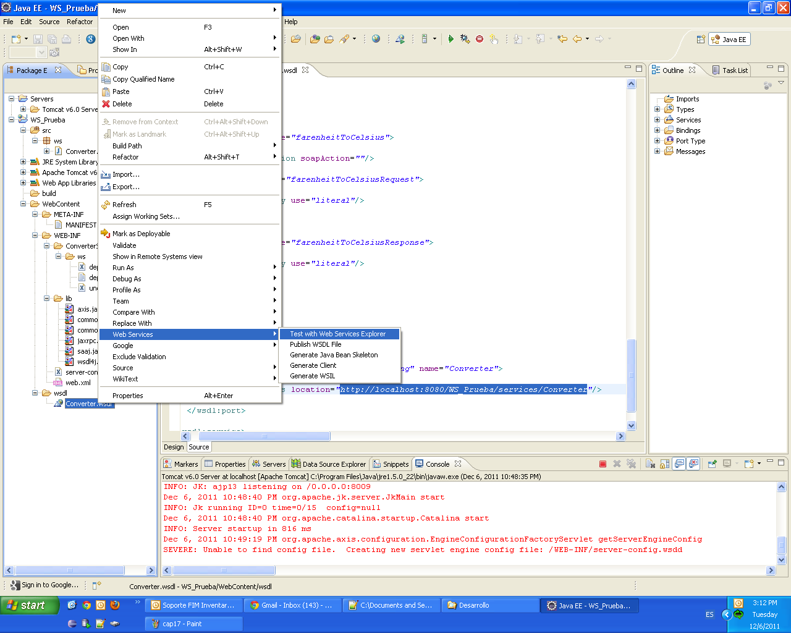This screenshot has height=633, width=791.
Task: Click the Last Edit Location arrow icon
Action: point(562,39)
